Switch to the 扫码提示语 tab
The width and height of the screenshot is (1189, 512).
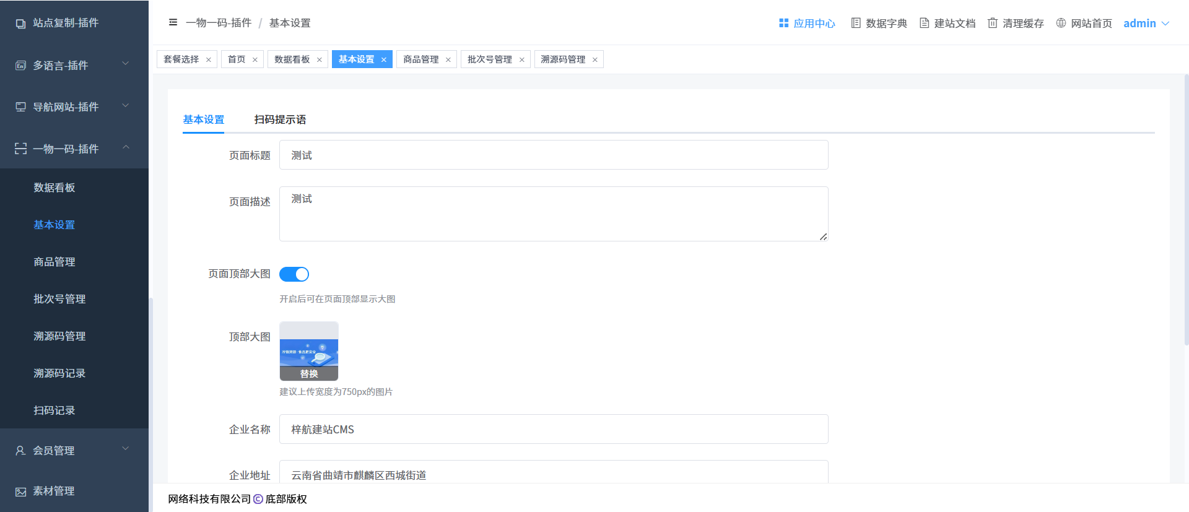pyautogui.click(x=280, y=119)
